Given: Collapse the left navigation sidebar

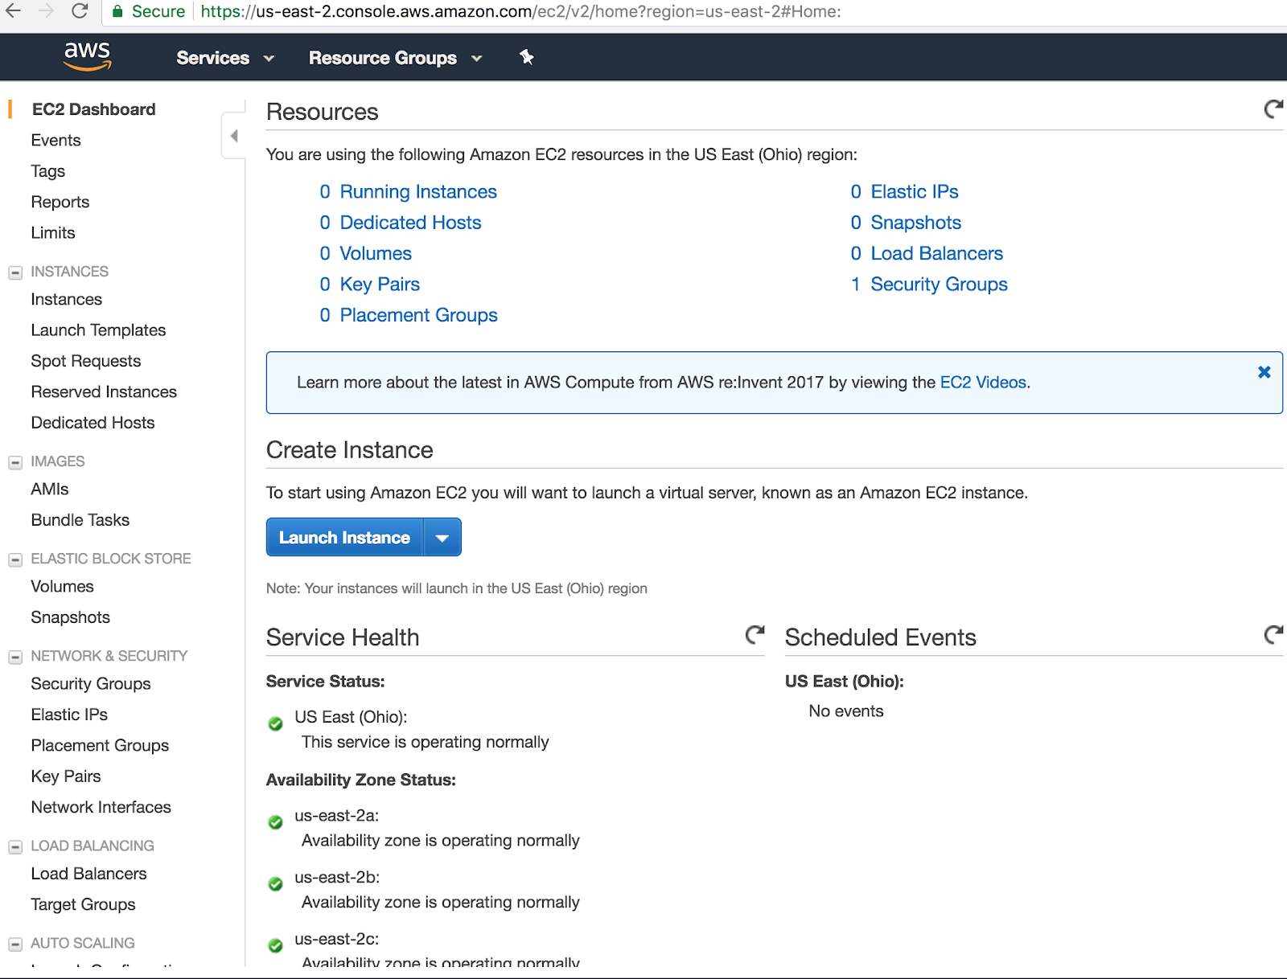Looking at the screenshot, I should [233, 136].
